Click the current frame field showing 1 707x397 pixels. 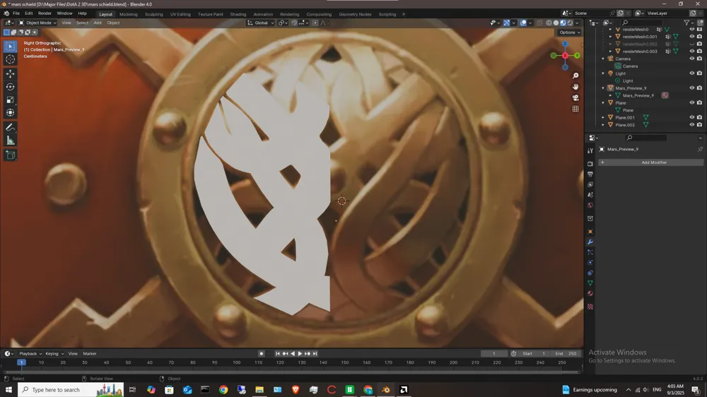(x=493, y=354)
